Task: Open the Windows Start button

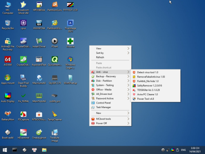Action: click(5, 150)
